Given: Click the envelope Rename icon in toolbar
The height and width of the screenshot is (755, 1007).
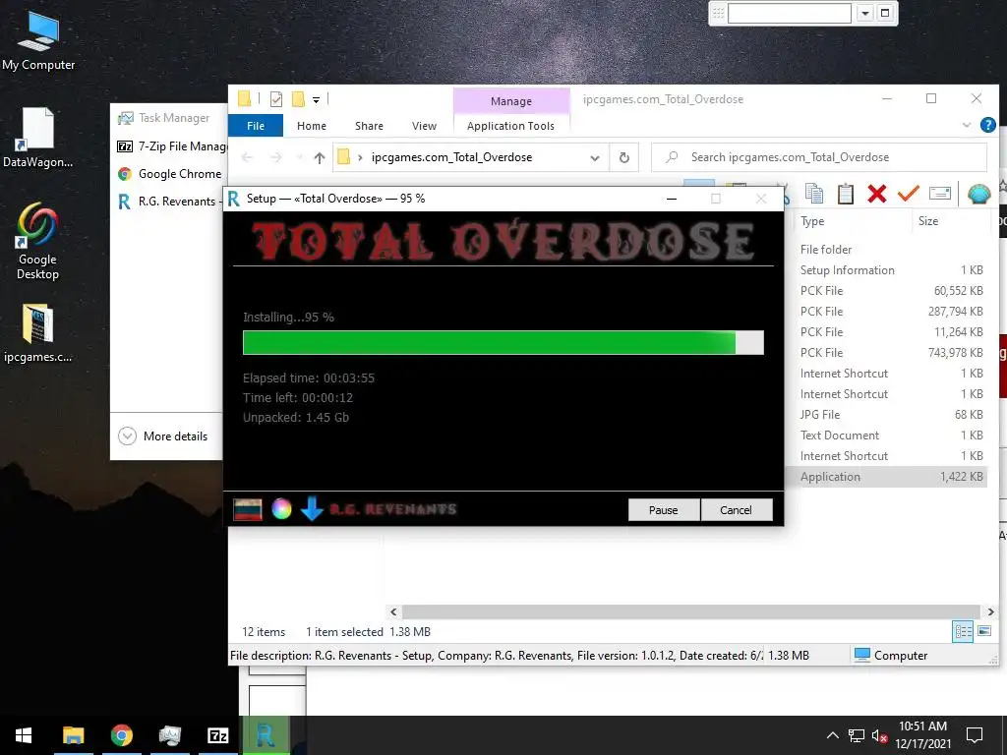Looking at the screenshot, I should pos(939,194).
